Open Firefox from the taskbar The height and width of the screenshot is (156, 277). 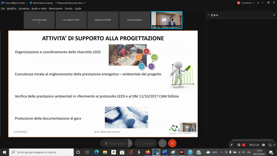pyautogui.click(x=148, y=152)
